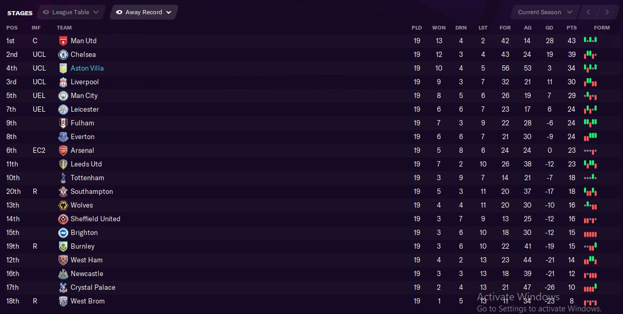
Task: Click the Leicester club badge icon
Action: (63, 109)
